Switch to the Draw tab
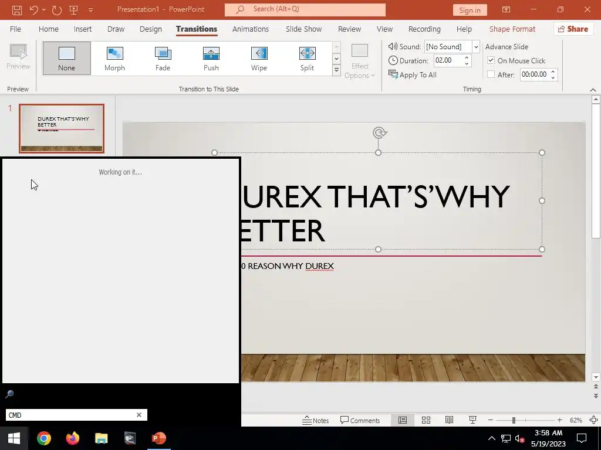 pos(116,29)
